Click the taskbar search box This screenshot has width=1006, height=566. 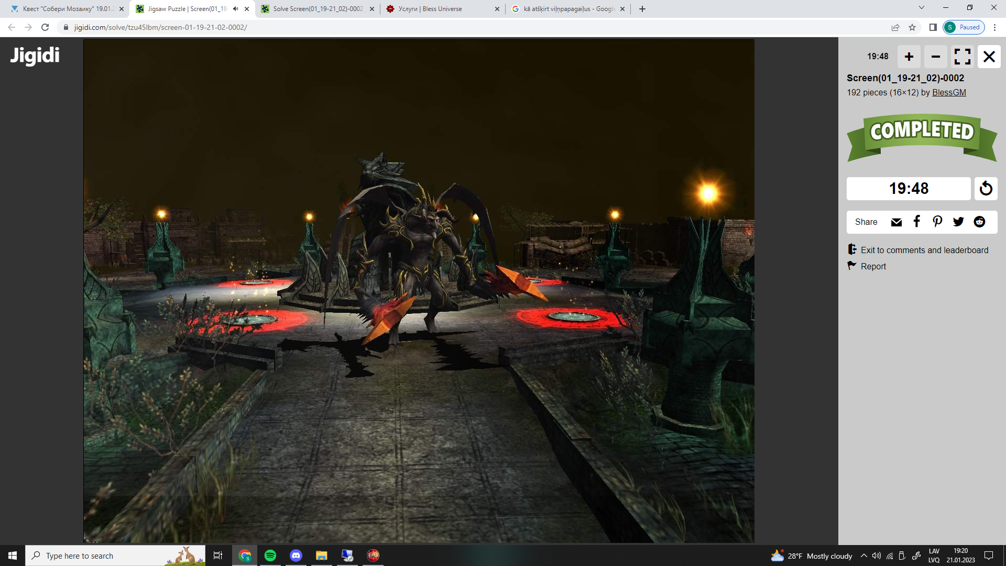pyautogui.click(x=115, y=556)
